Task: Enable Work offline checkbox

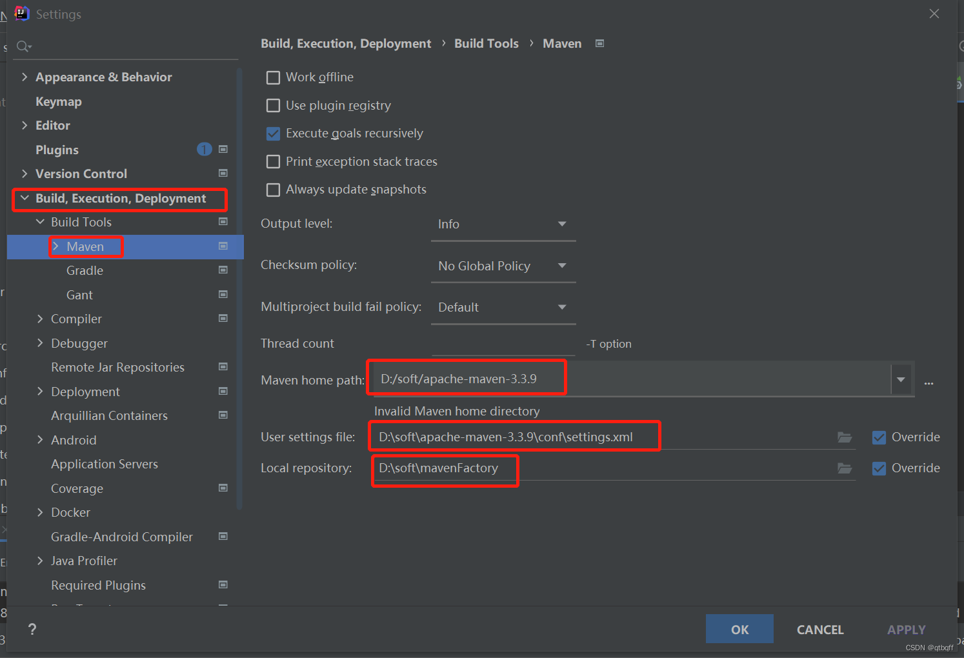Action: click(274, 77)
